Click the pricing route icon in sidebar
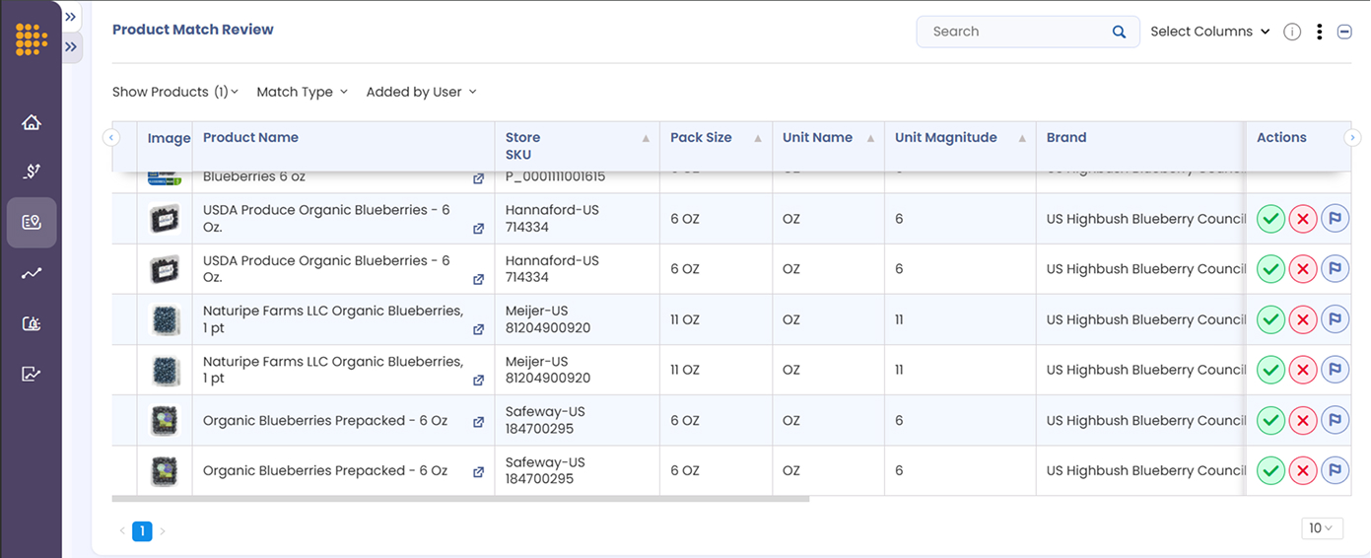Viewport: 1371px width, 558px height. point(32,172)
